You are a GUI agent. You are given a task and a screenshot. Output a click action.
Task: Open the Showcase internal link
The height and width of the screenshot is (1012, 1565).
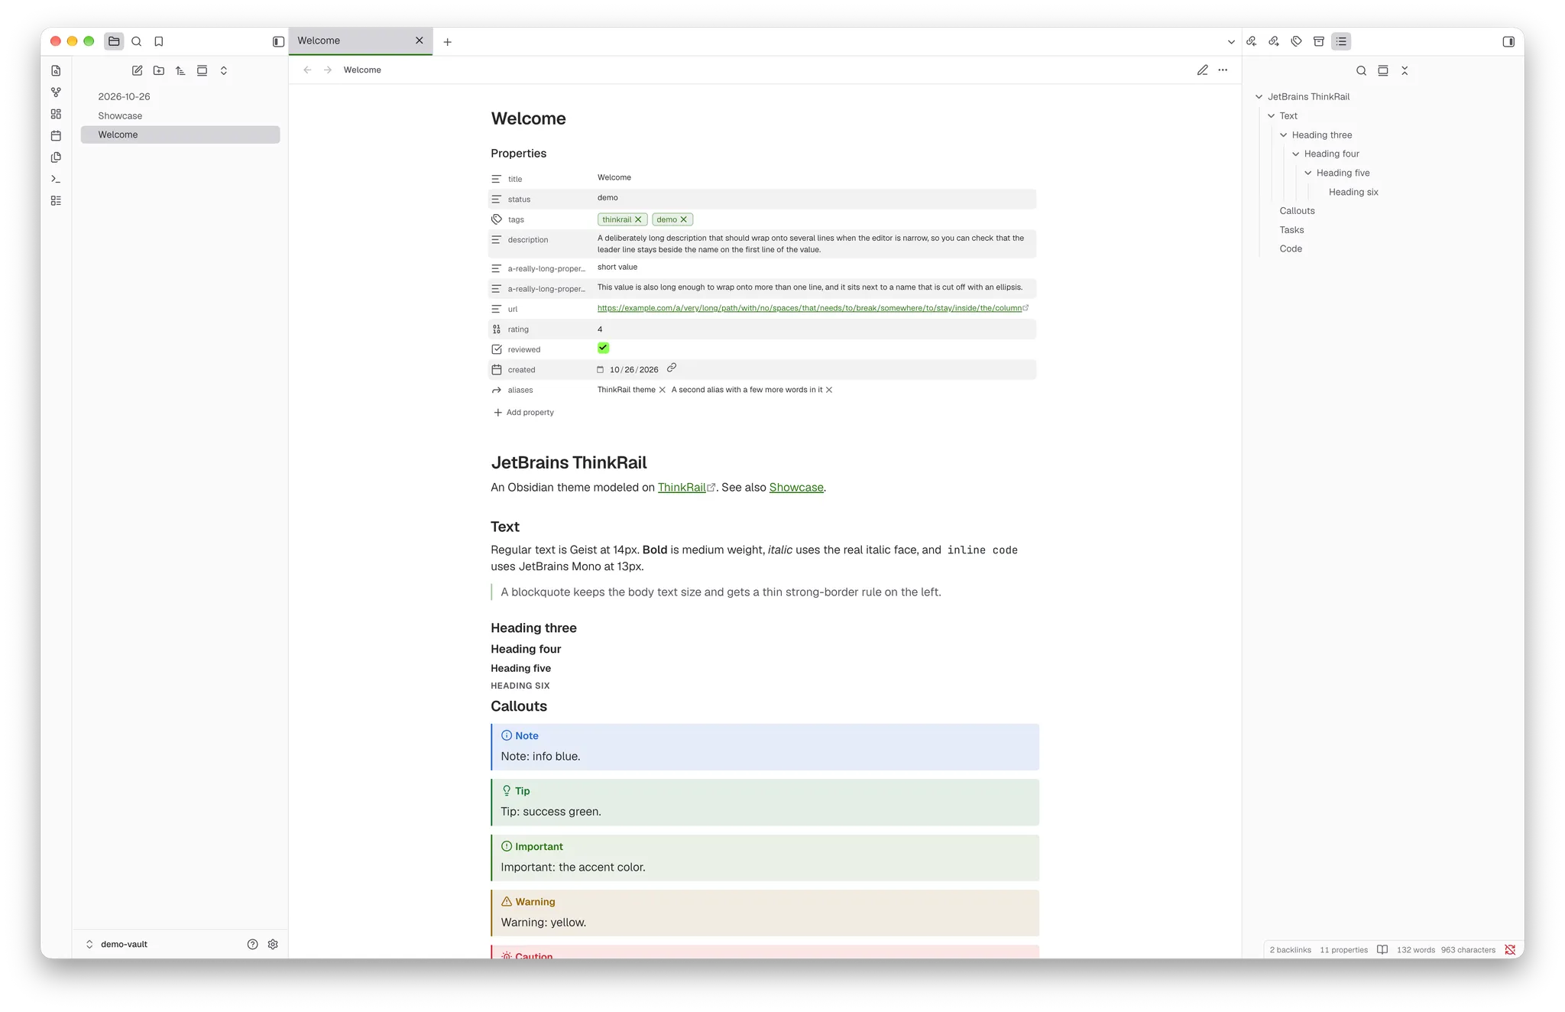tap(796, 487)
